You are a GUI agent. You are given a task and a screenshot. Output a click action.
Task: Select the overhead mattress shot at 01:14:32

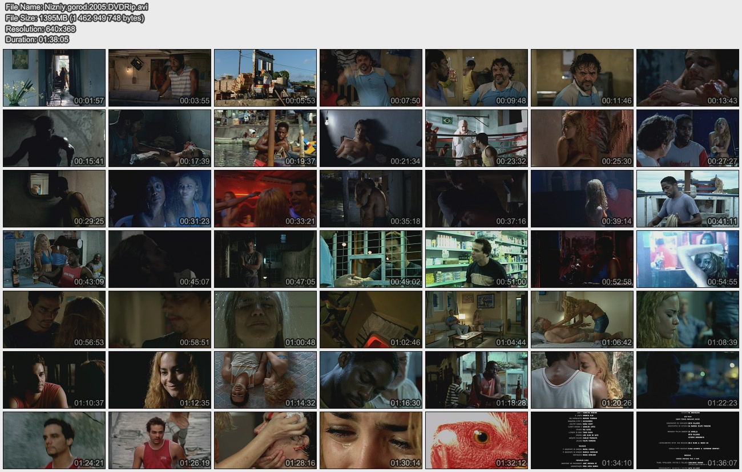coord(265,380)
